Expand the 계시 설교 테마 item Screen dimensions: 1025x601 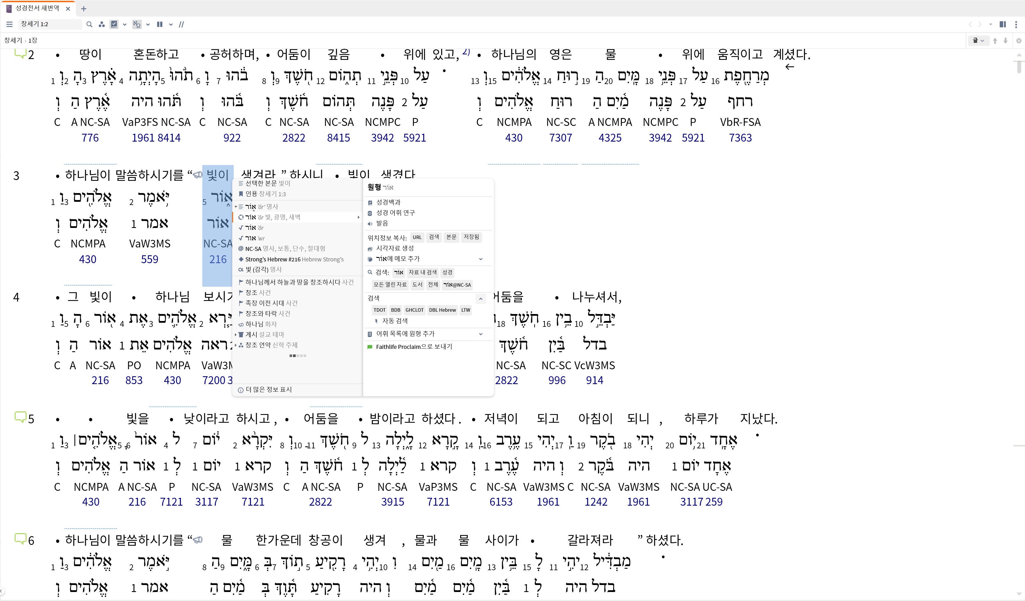tap(236, 334)
